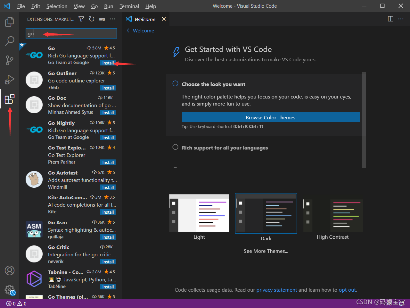This screenshot has width=410, height=308.
Task: Open the View menu
Action: 79,6
